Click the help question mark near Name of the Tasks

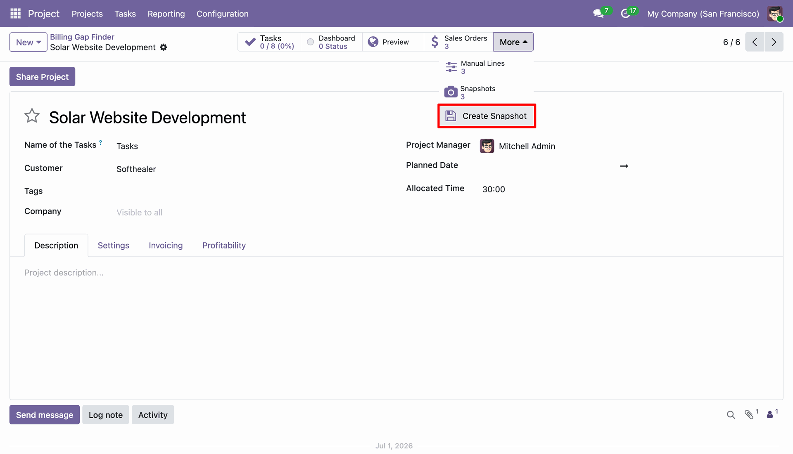[x=100, y=142]
